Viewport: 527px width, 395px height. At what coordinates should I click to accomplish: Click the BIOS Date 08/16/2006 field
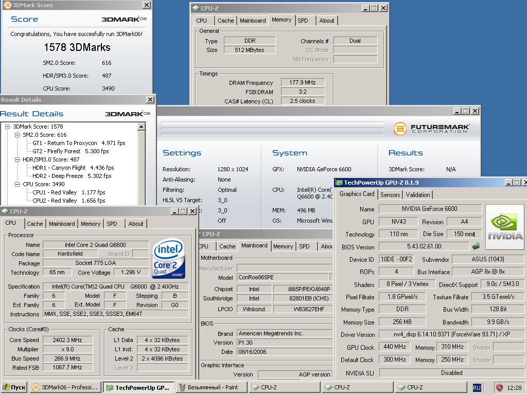(284, 352)
